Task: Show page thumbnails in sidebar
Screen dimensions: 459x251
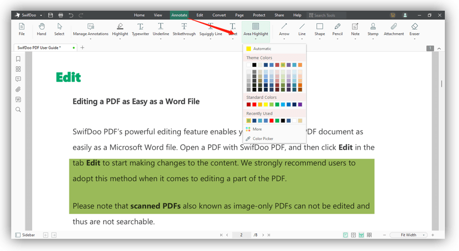Action: [x=18, y=69]
